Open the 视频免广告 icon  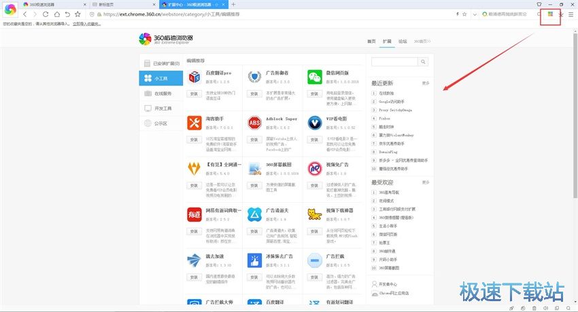coord(314,169)
